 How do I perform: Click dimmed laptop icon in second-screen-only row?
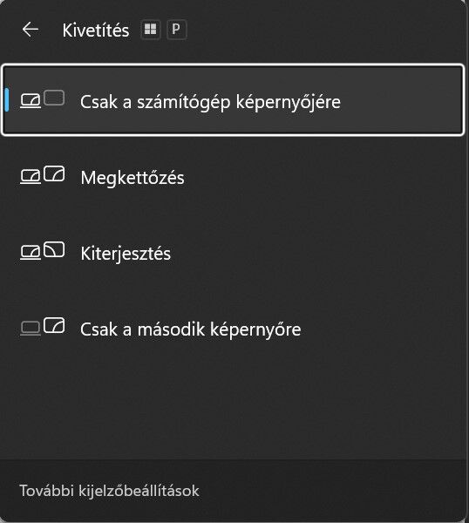tap(31, 329)
